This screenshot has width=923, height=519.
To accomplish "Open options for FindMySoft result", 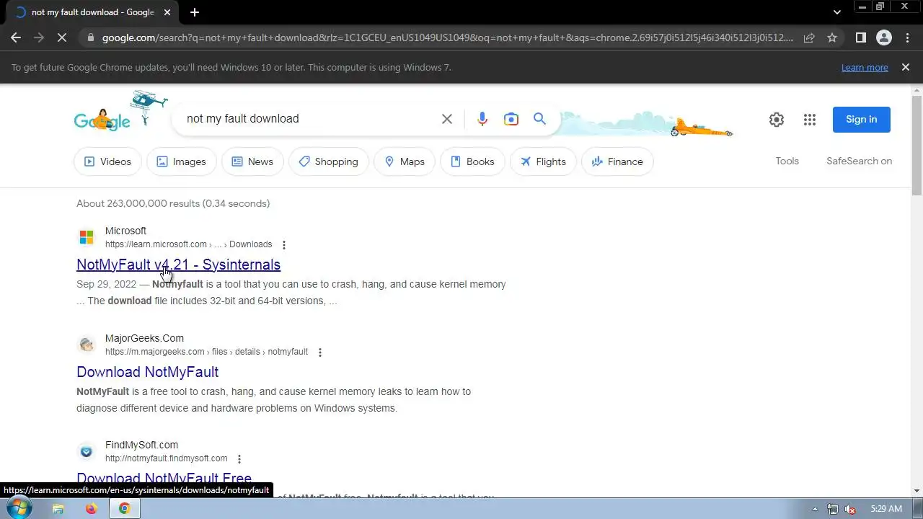I will click(239, 459).
